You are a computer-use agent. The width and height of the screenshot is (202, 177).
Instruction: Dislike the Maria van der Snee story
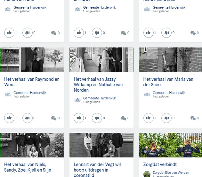[x=166, y=118]
